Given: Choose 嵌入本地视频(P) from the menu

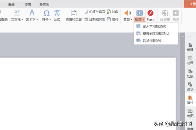Looking at the screenshot, I should pos(156,26).
